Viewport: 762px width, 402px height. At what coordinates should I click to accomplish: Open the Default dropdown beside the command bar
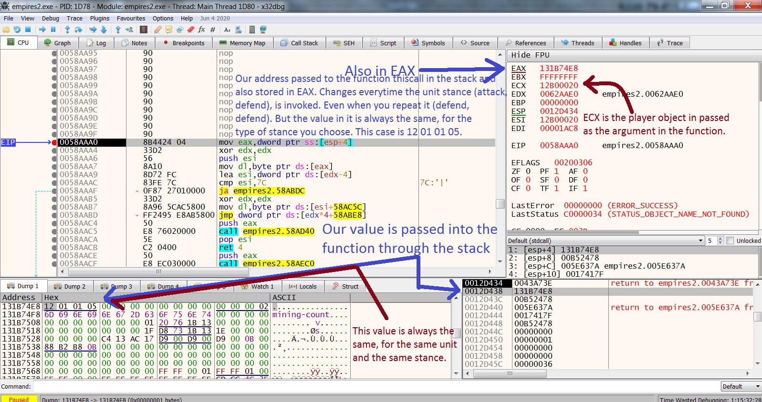click(741, 387)
